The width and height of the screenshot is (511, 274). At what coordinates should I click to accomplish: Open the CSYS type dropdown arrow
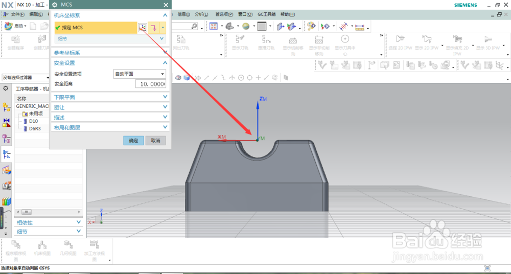(162, 28)
